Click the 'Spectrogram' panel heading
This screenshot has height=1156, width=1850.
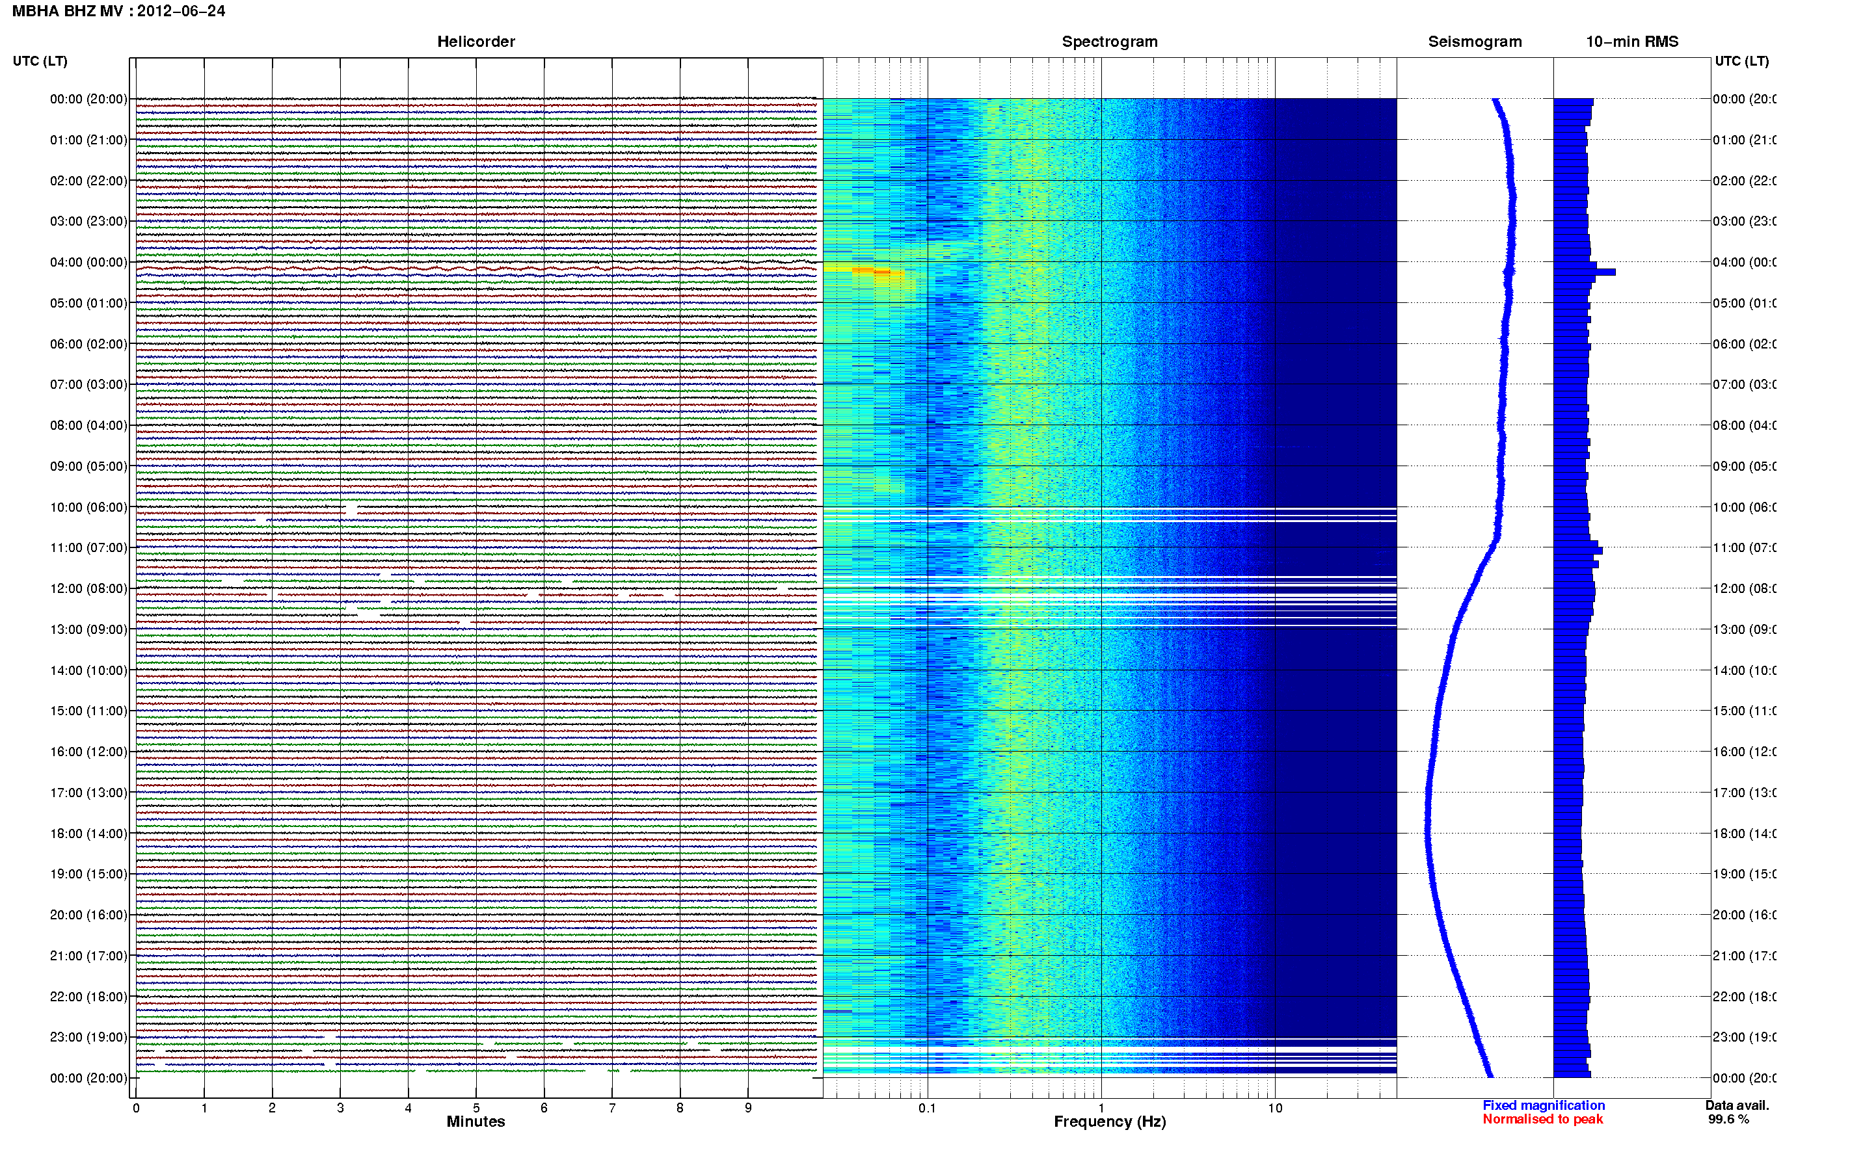tap(1110, 42)
